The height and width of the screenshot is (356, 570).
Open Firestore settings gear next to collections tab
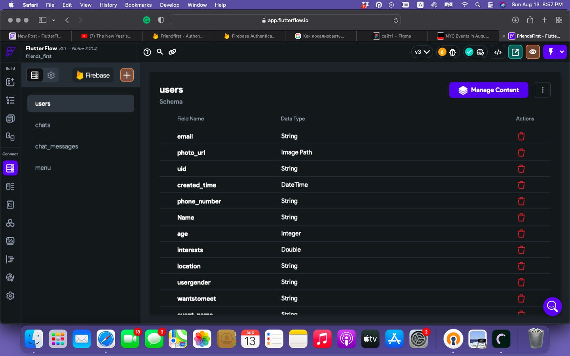[51, 75]
